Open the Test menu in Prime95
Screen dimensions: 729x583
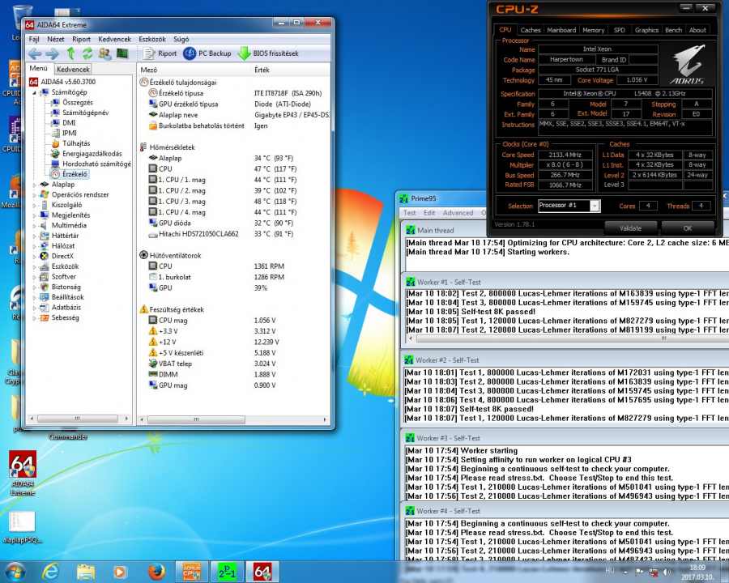point(410,213)
